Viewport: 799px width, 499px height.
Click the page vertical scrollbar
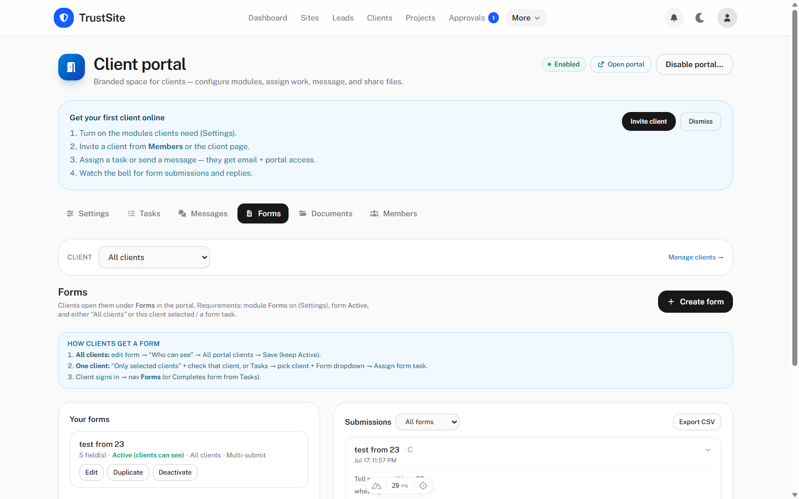click(x=795, y=189)
